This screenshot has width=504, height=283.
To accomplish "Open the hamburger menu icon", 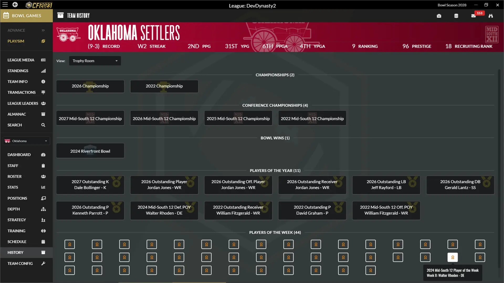I will 5,5.
